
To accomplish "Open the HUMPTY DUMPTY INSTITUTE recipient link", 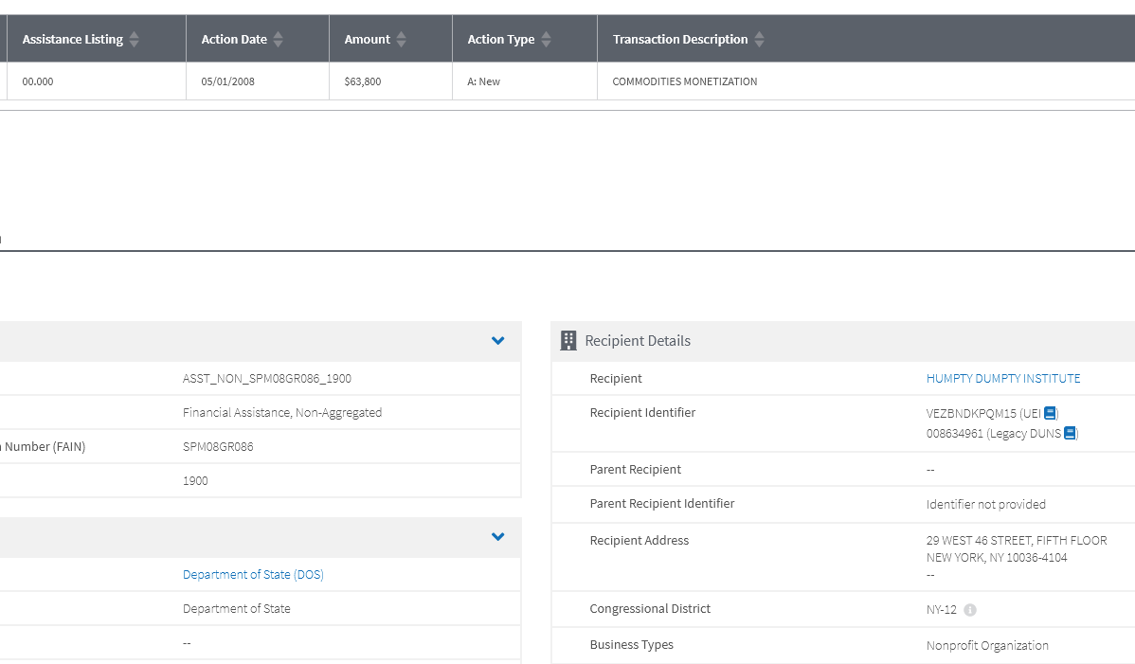I will pos(1003,378).
